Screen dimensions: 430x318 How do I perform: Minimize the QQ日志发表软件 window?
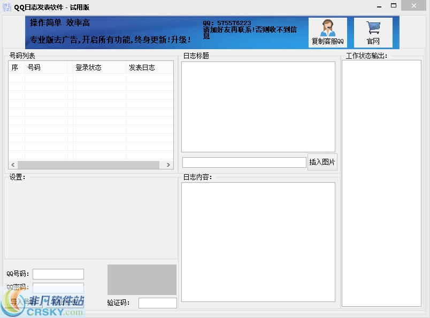[379, 6]
